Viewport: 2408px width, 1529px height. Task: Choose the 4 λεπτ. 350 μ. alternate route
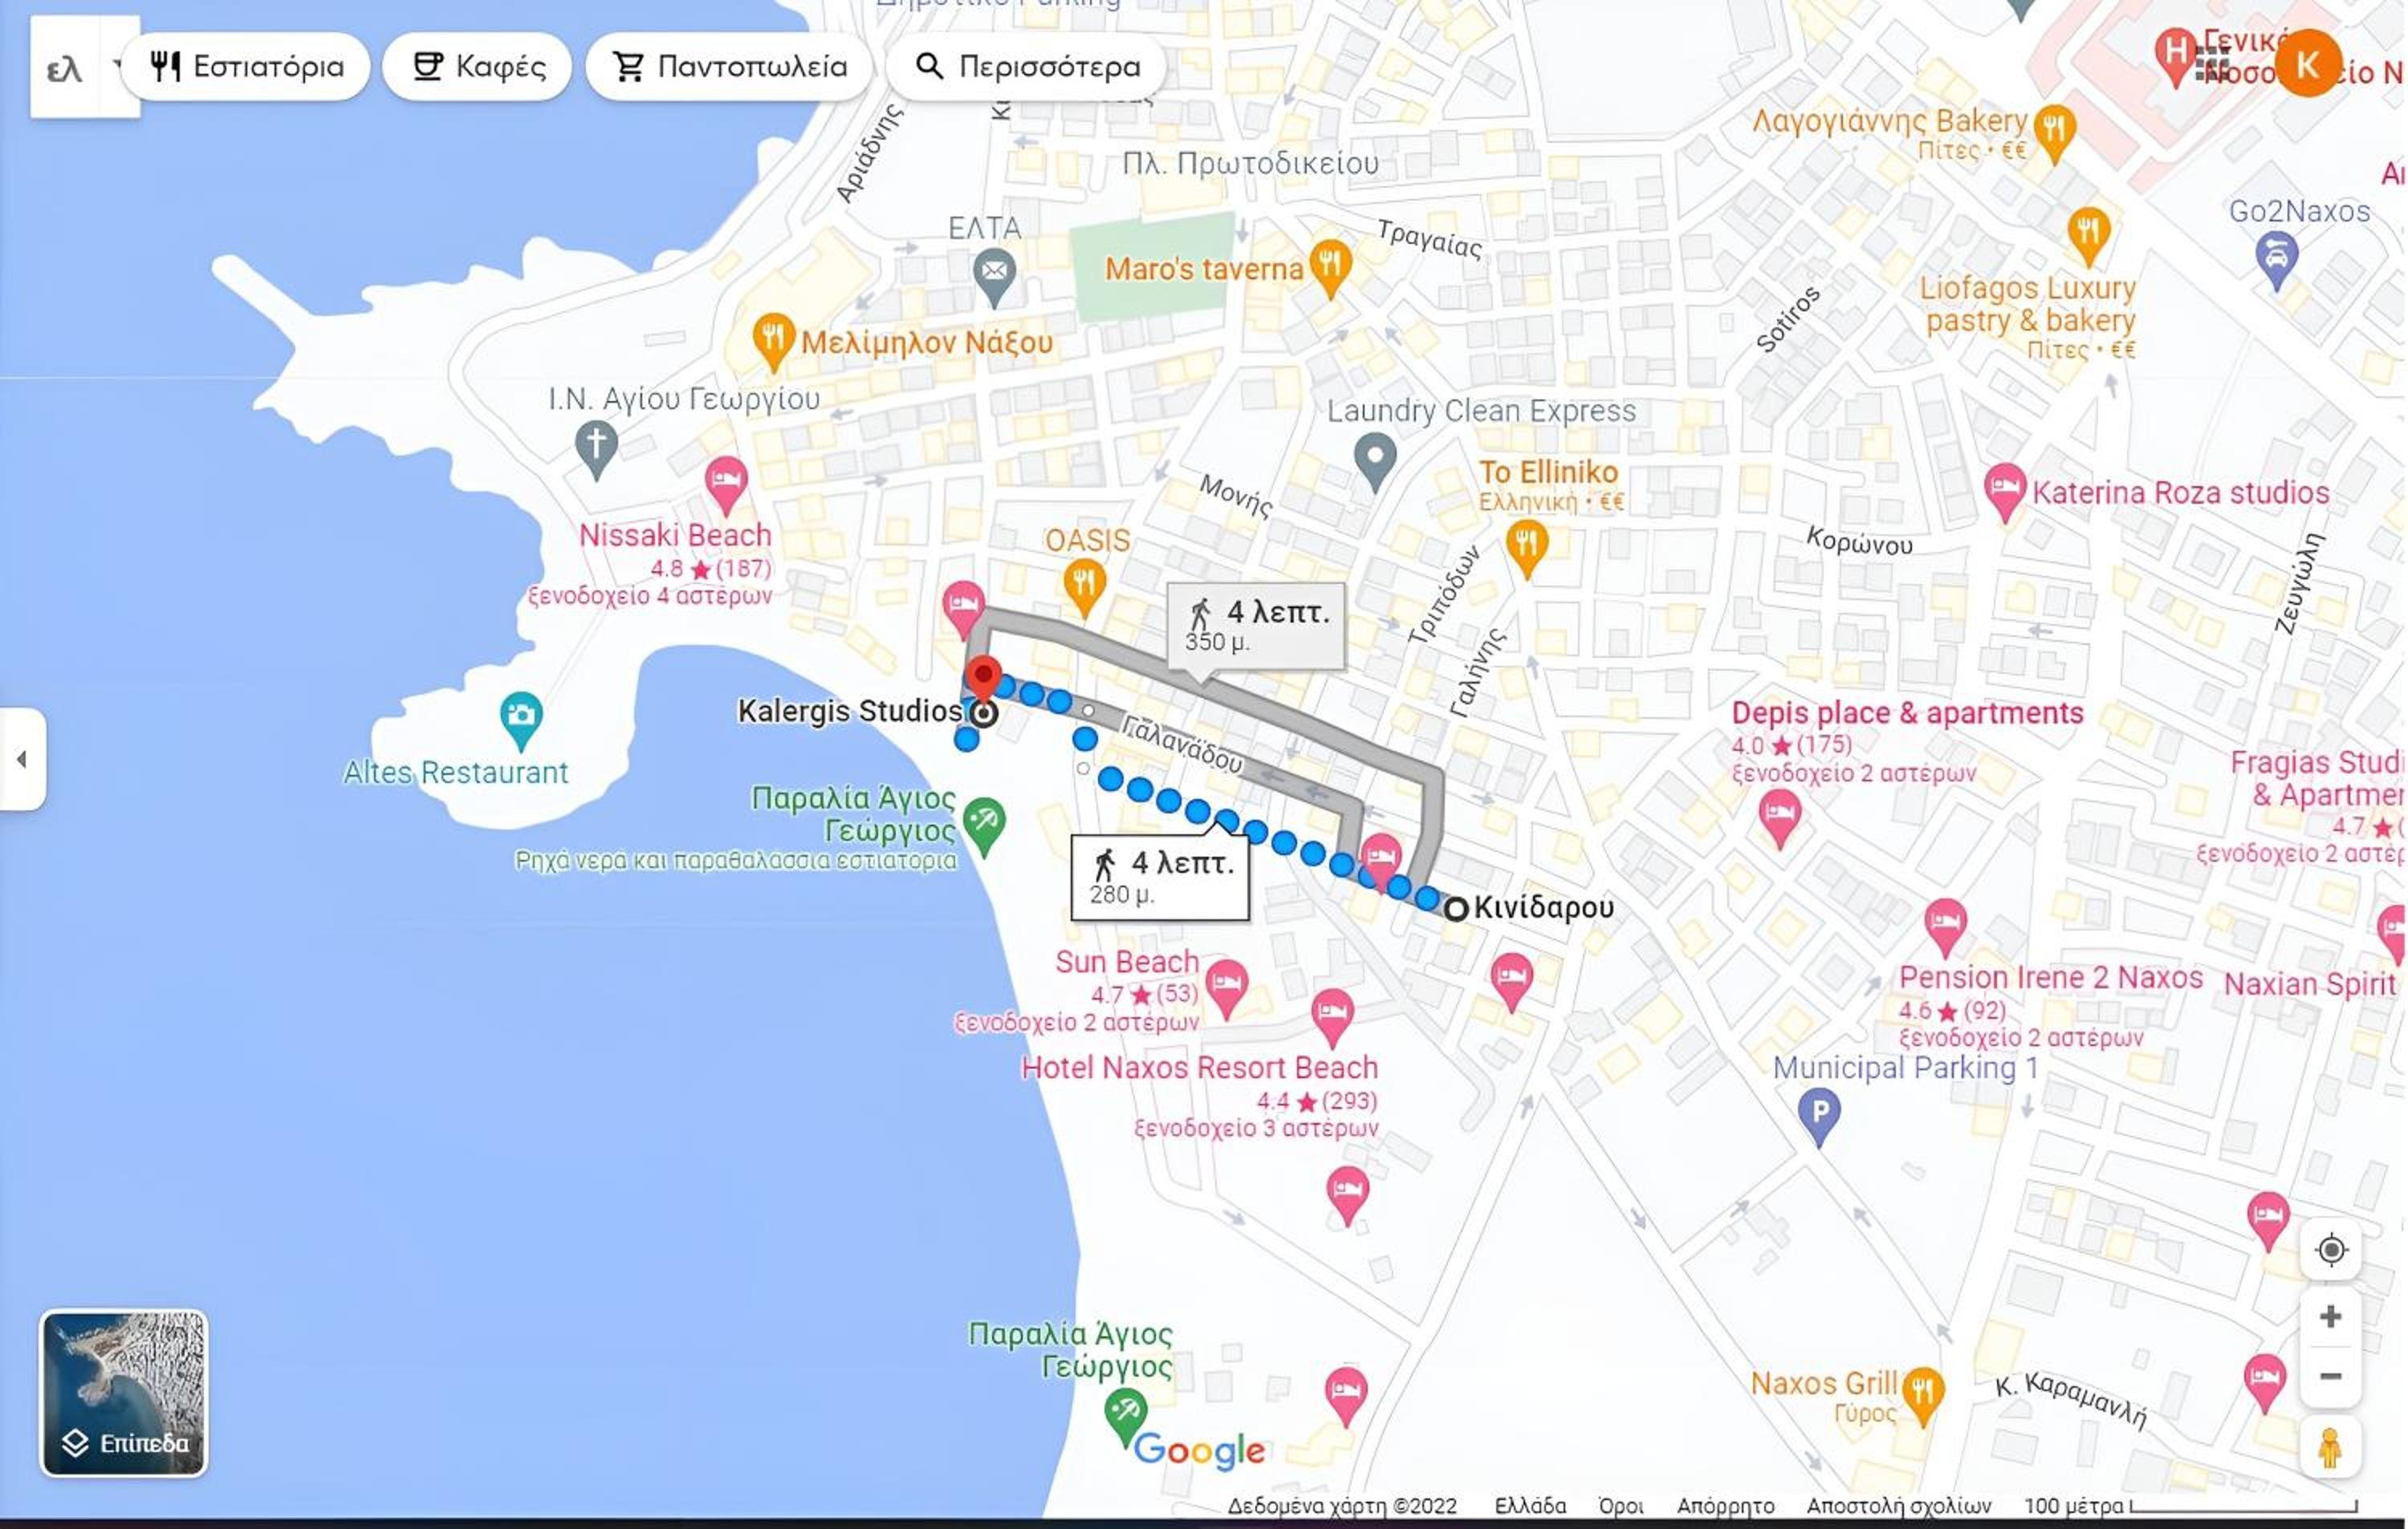1256,626
